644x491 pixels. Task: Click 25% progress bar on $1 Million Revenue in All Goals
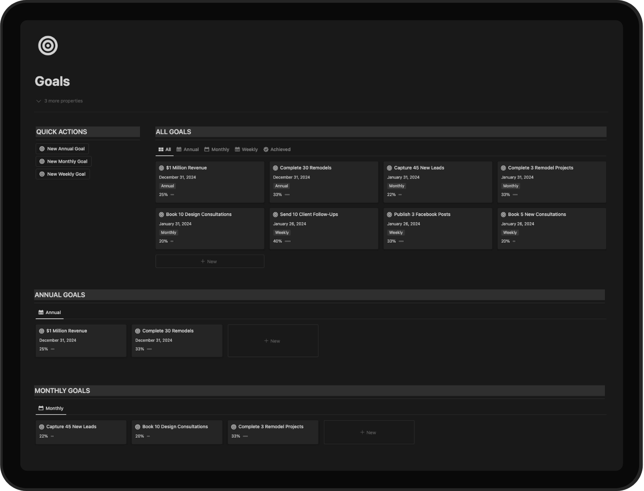point(172,195)
